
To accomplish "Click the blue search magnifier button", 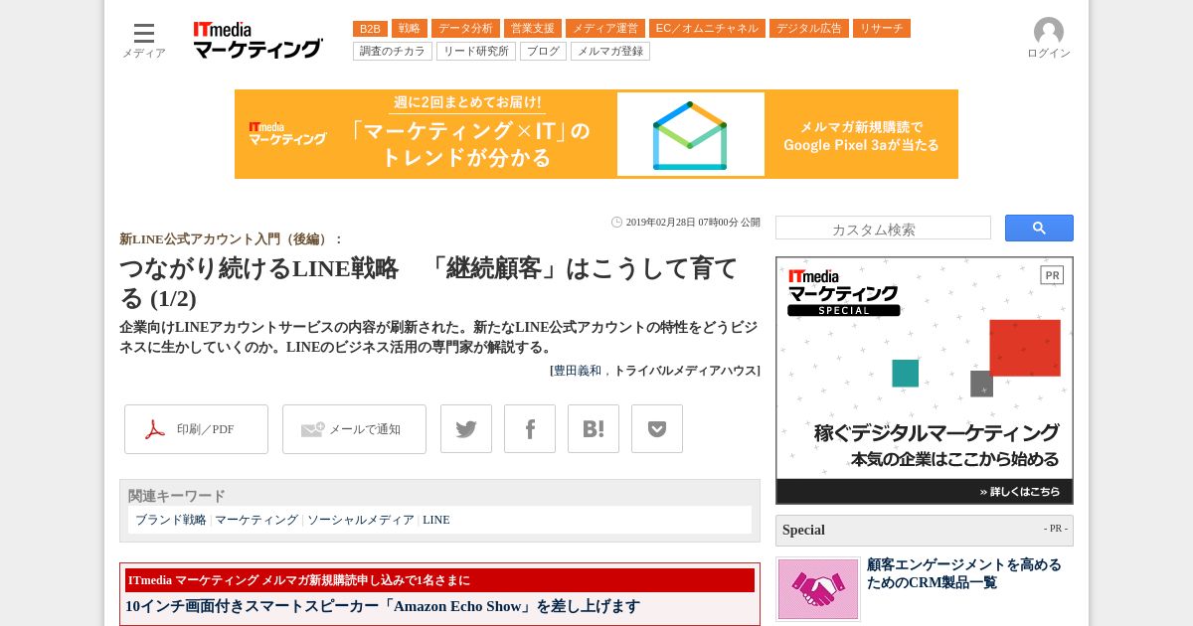I will (1039, 228).
